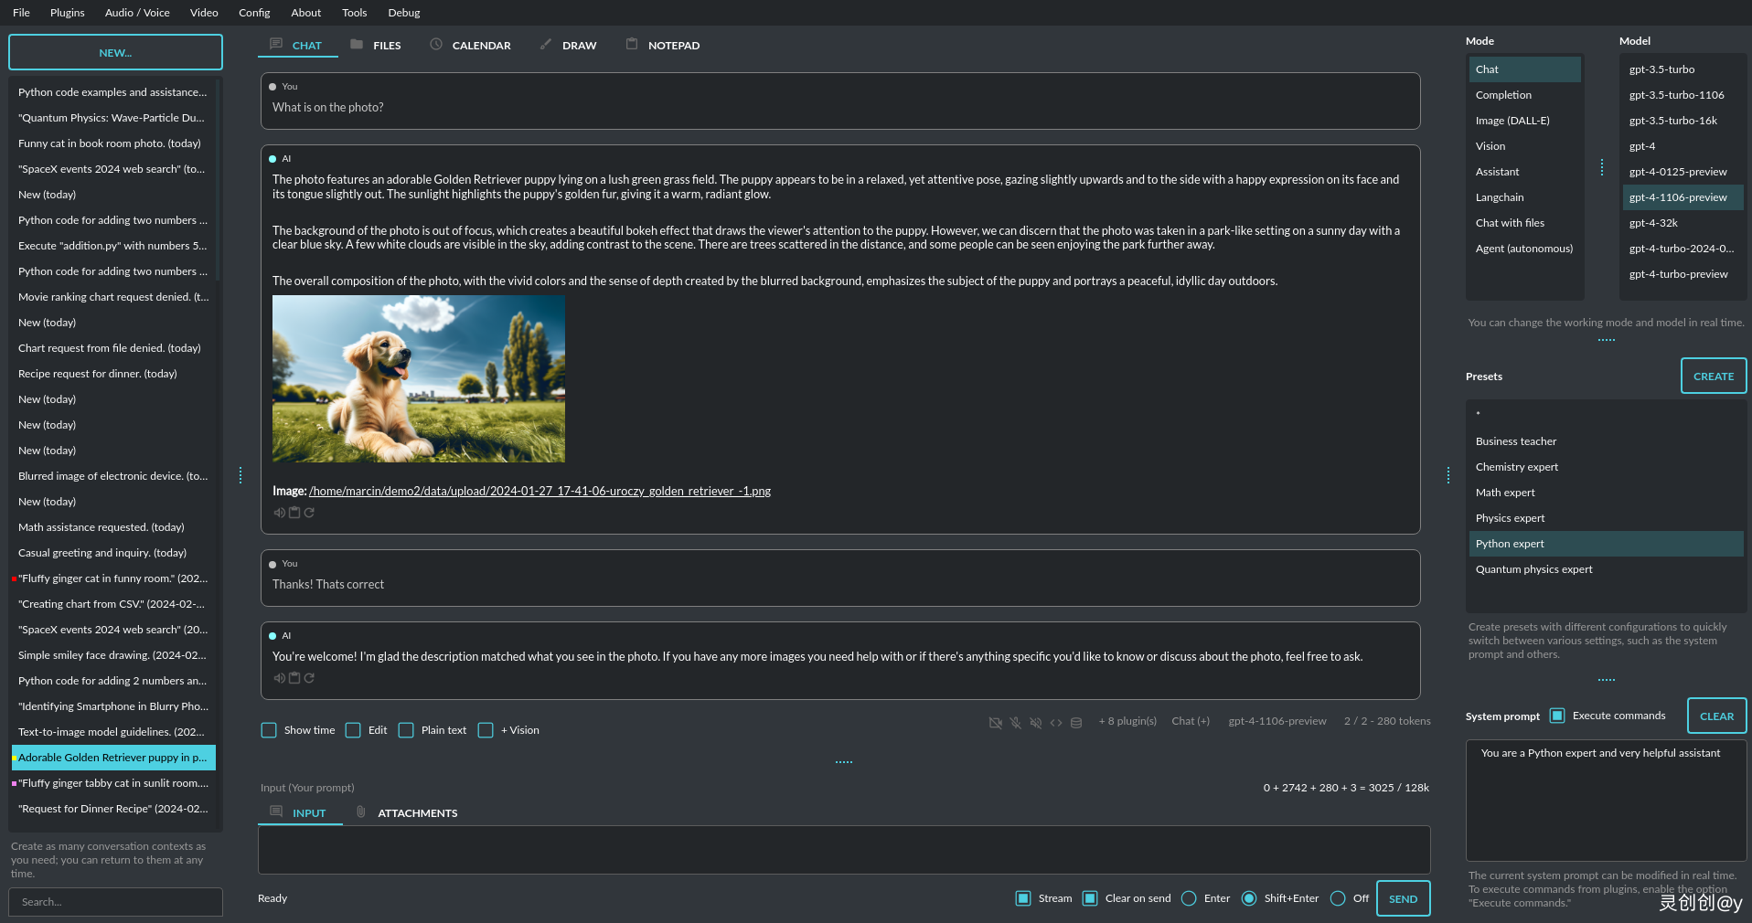The height and width of the screenshot is (923, 1752).
Task: Click the splitter dots above Presets section
Action: pyautogui.click(x=1607, y=340)
